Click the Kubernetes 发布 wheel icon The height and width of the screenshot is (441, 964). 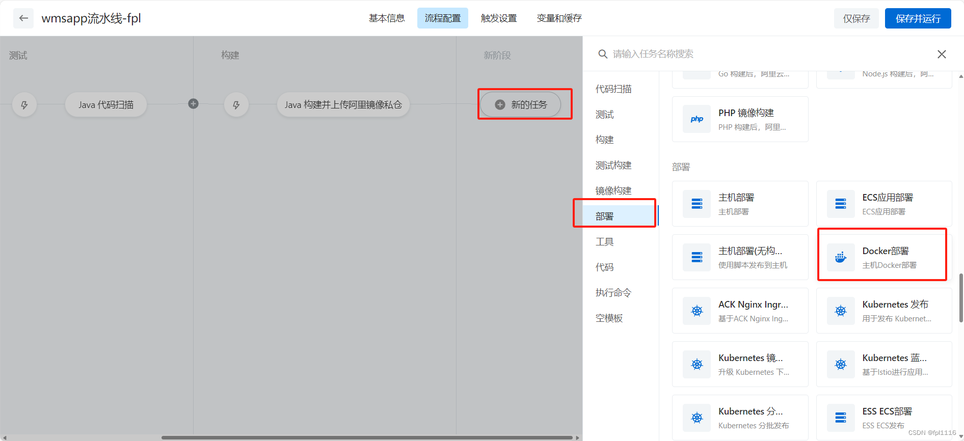[x=841, y=311]
